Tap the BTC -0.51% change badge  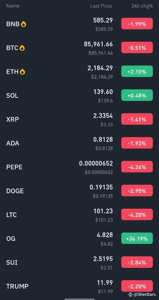click(137, 48)
